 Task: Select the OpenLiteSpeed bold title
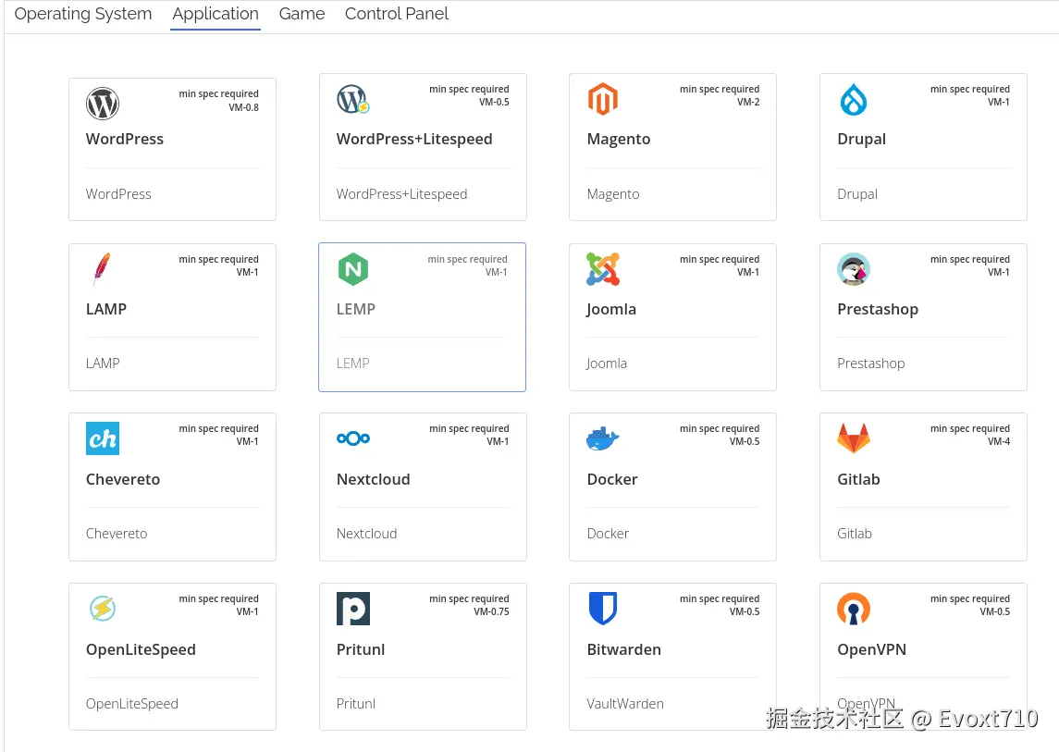(x=142, y=650)
